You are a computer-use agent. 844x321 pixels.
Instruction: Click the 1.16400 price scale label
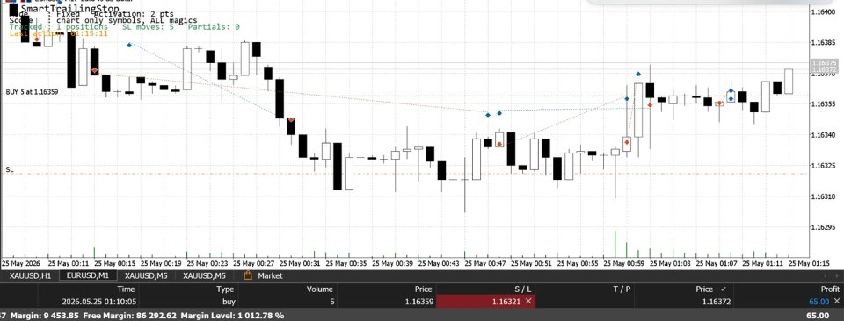tap(823, 11)
